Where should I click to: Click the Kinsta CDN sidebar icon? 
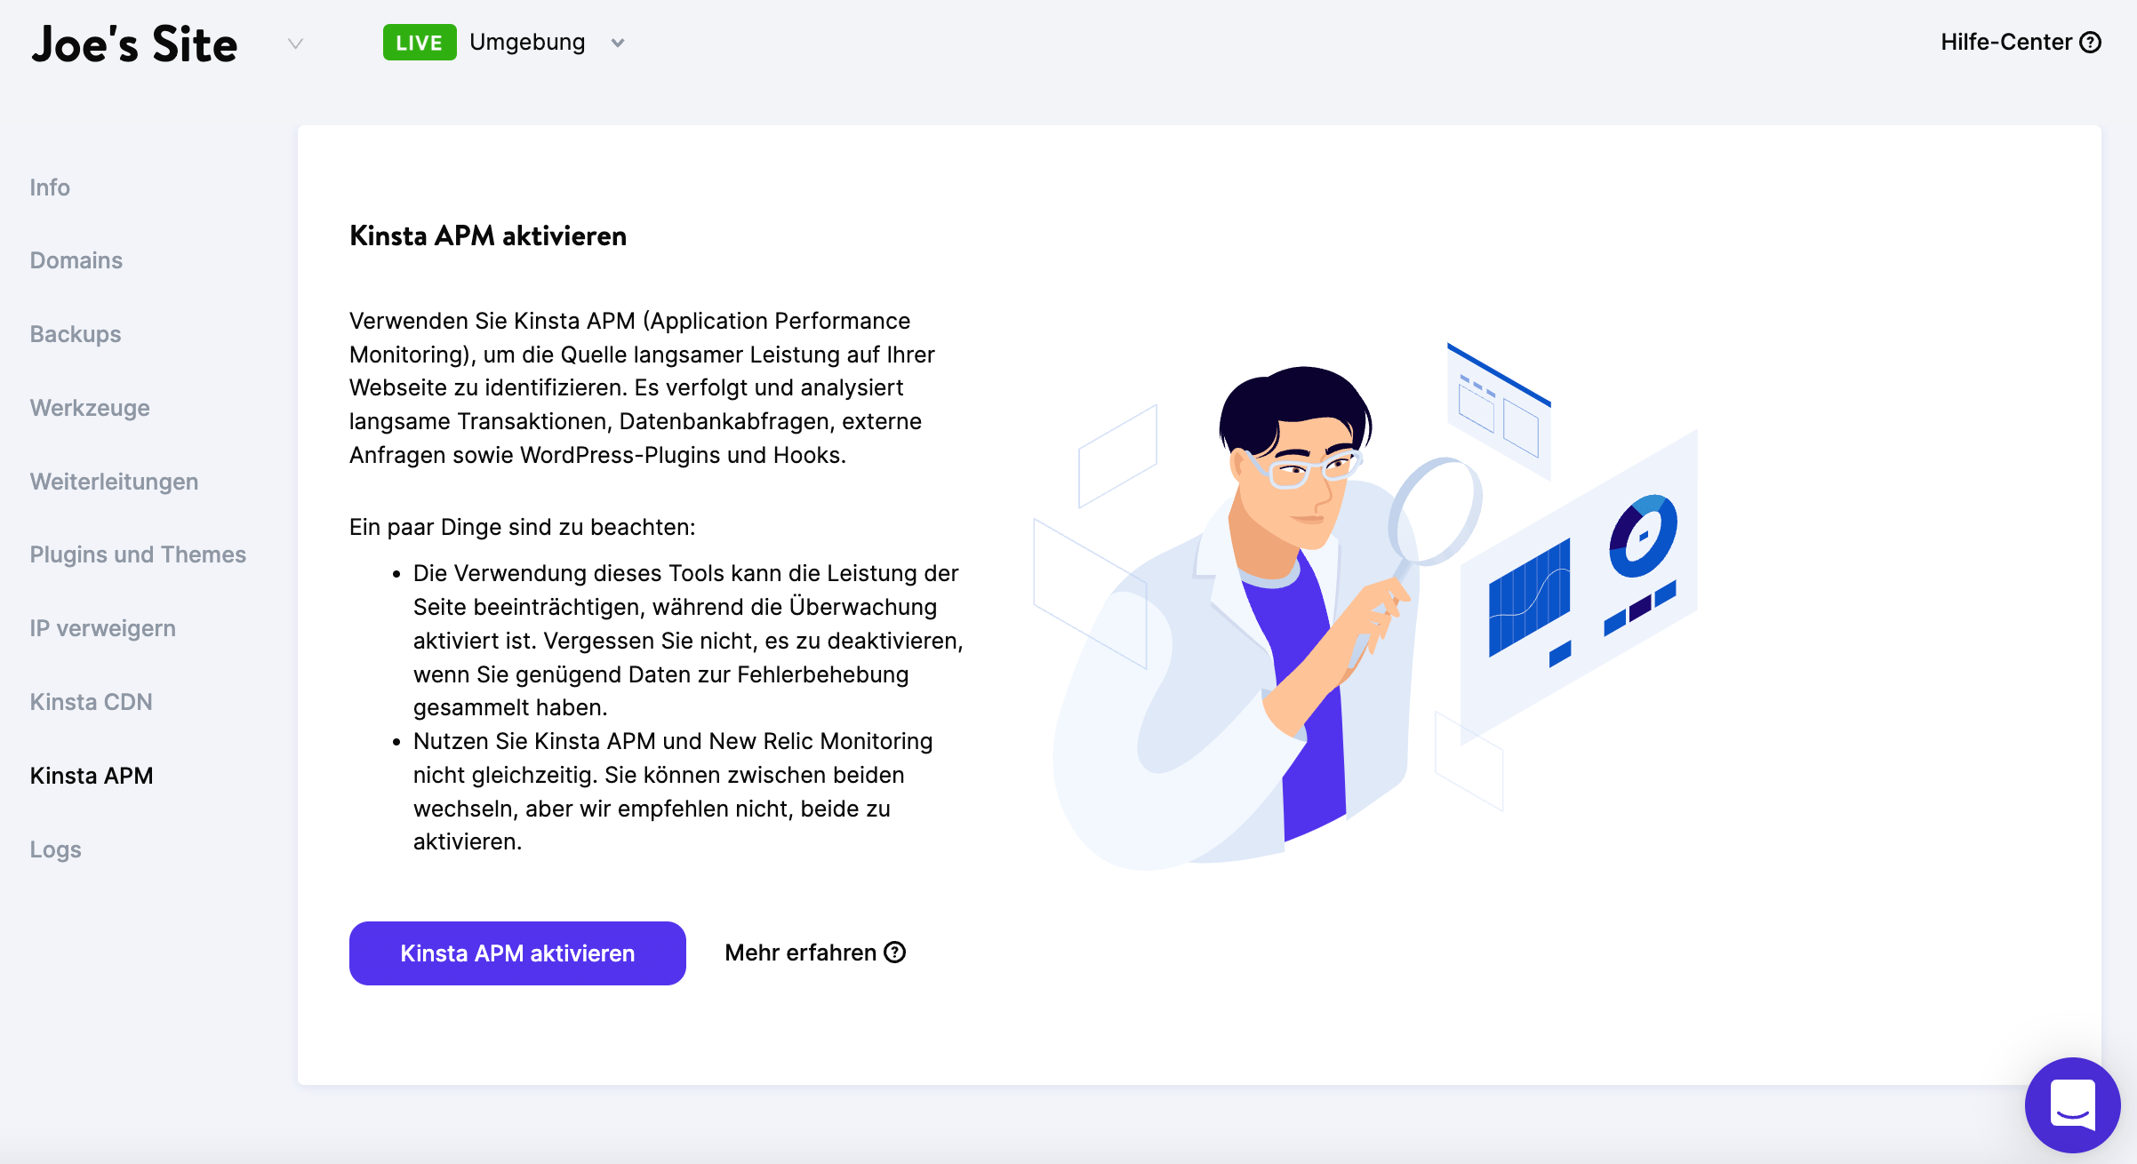pyautogui.click(x=91, y=701)
